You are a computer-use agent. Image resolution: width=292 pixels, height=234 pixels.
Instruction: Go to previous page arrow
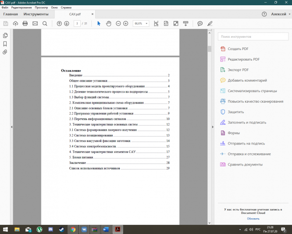[59, 23]
